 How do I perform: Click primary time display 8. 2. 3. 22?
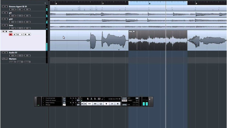coord(94,99)
